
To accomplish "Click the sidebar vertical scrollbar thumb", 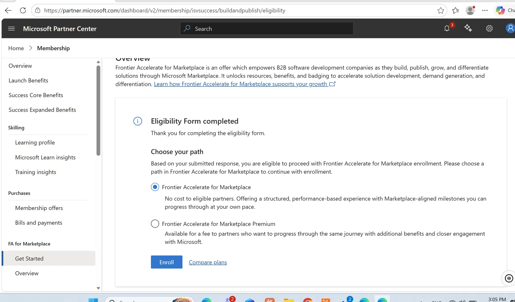I will coord(98,111).
